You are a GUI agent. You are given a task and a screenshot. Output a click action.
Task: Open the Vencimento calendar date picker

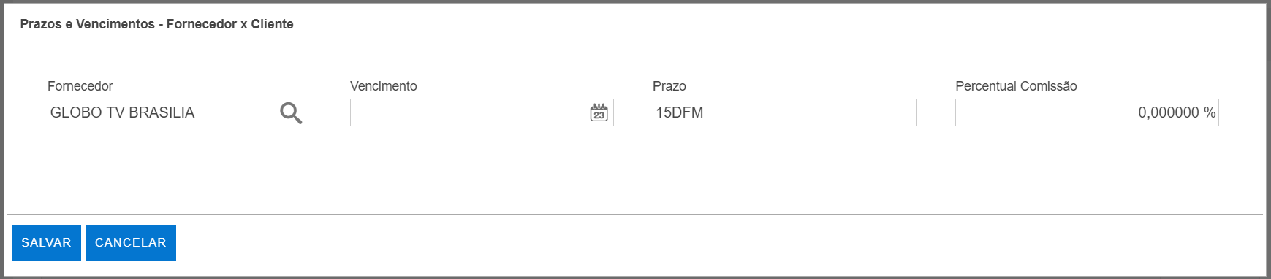coord(599,112)
